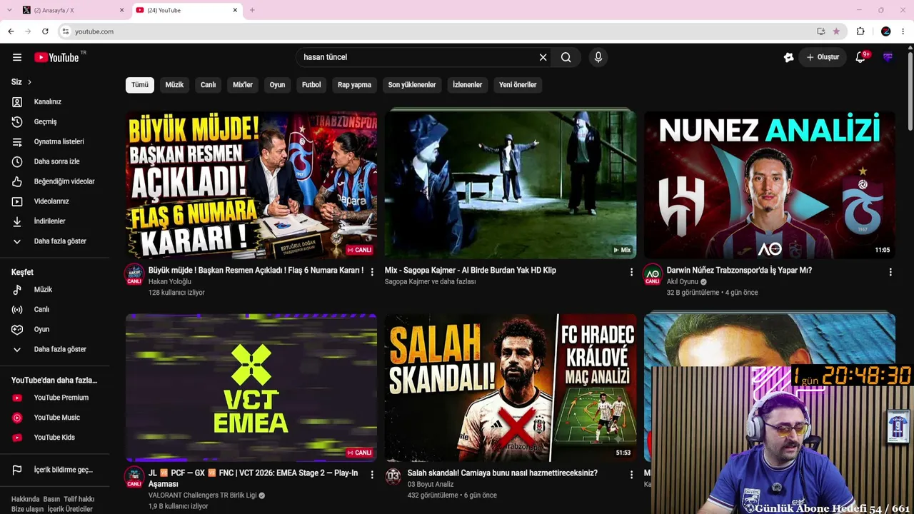Select the Canlı filter chip

pyautogui.click(x=208, y=85)
